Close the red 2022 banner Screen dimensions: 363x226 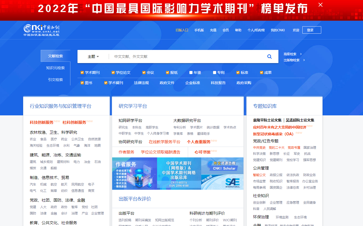[320, 5]
